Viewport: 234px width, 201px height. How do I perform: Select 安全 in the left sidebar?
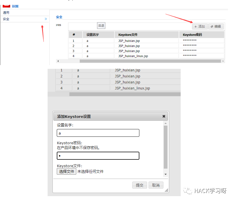click(6, 19)
